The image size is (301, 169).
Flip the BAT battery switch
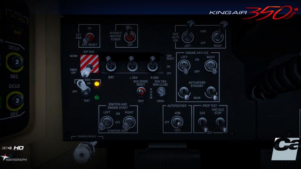point(111,64)
